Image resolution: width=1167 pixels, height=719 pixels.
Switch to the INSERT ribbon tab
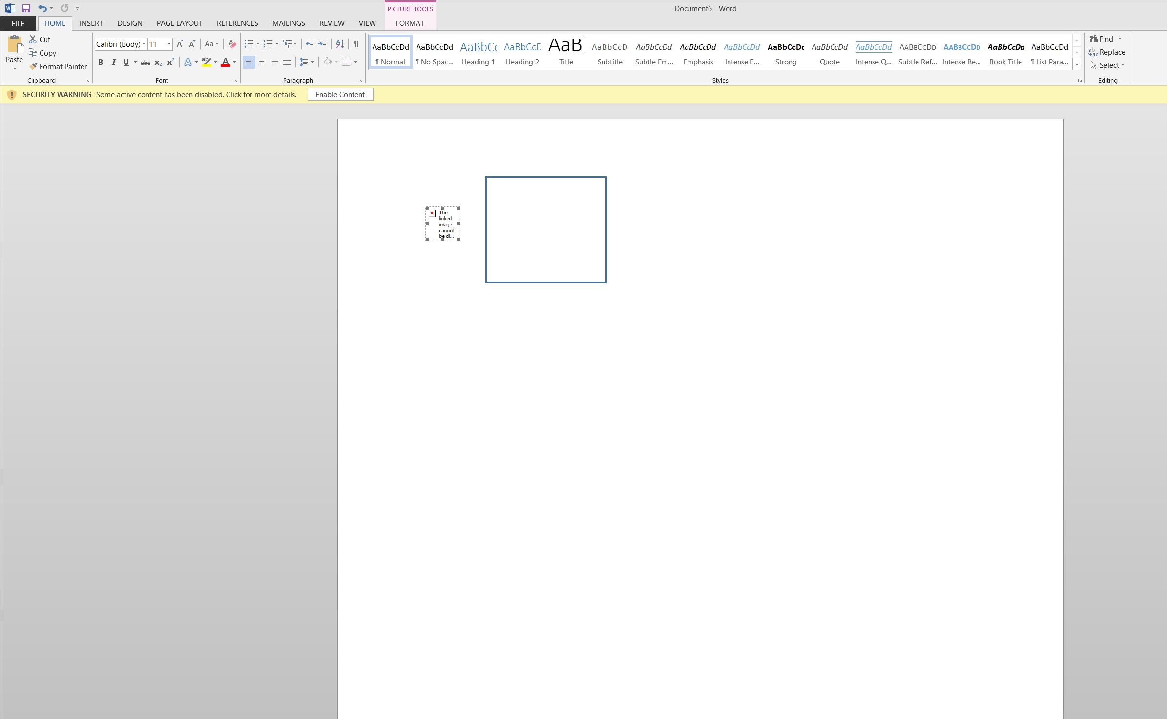[x=91, y=23]
